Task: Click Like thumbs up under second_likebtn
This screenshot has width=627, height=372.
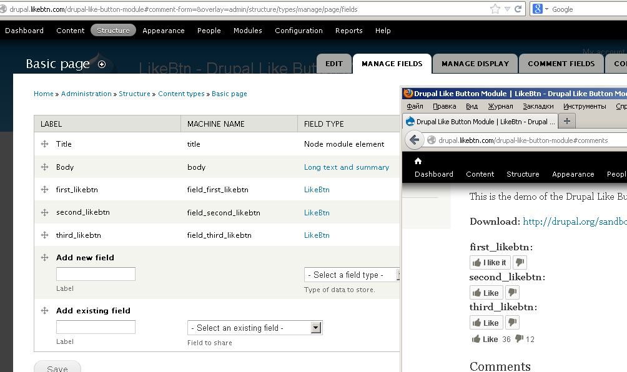Action: (486, 293)
